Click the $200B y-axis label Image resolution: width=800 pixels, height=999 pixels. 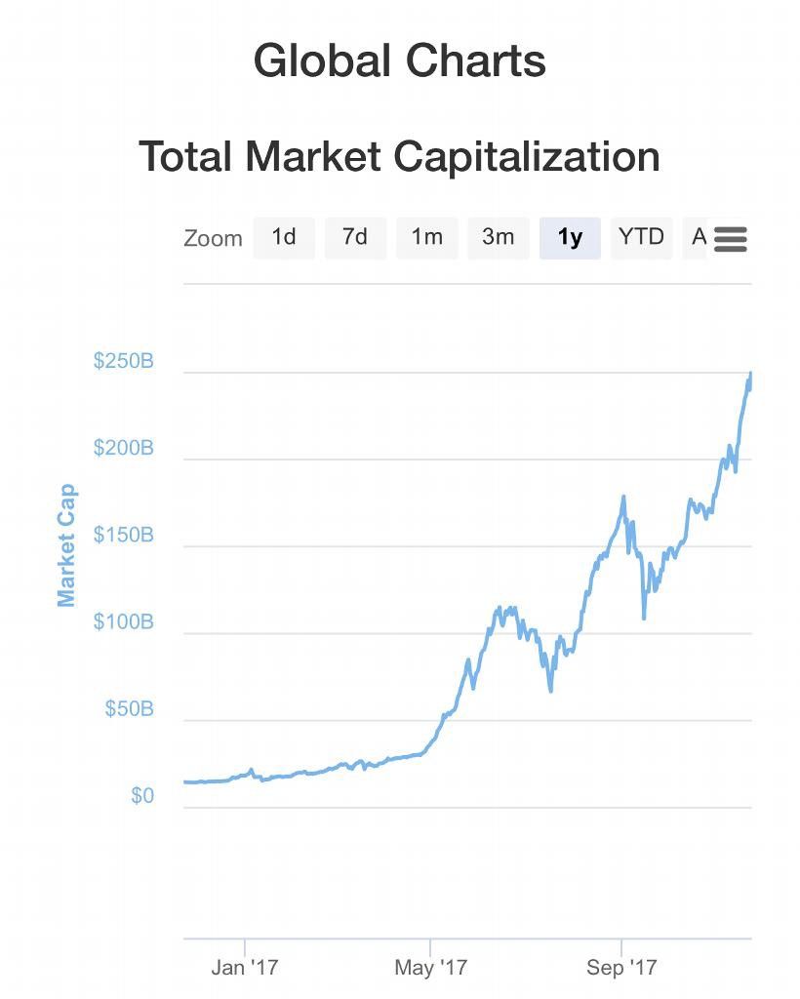tap(124, 448)
